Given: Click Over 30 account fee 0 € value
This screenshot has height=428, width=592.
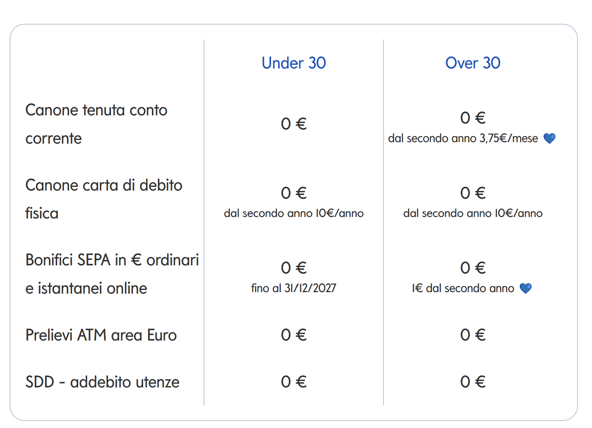Looking at the screenshot, I should pos(473,118).
